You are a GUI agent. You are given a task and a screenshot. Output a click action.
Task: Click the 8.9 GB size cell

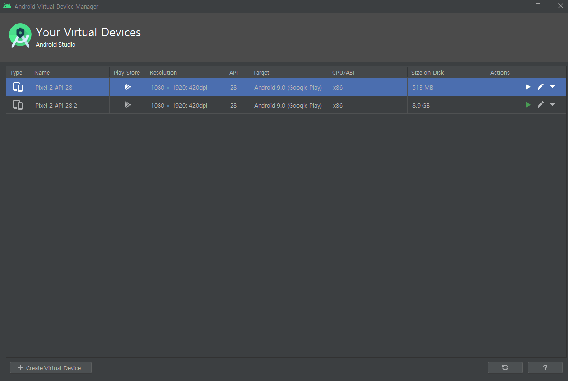point(446,105)
